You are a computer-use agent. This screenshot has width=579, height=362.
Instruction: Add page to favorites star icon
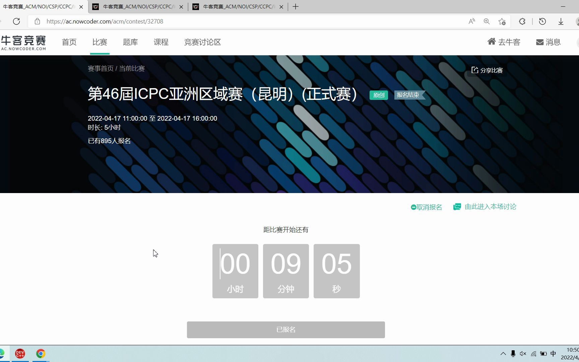tap(502, 21)
